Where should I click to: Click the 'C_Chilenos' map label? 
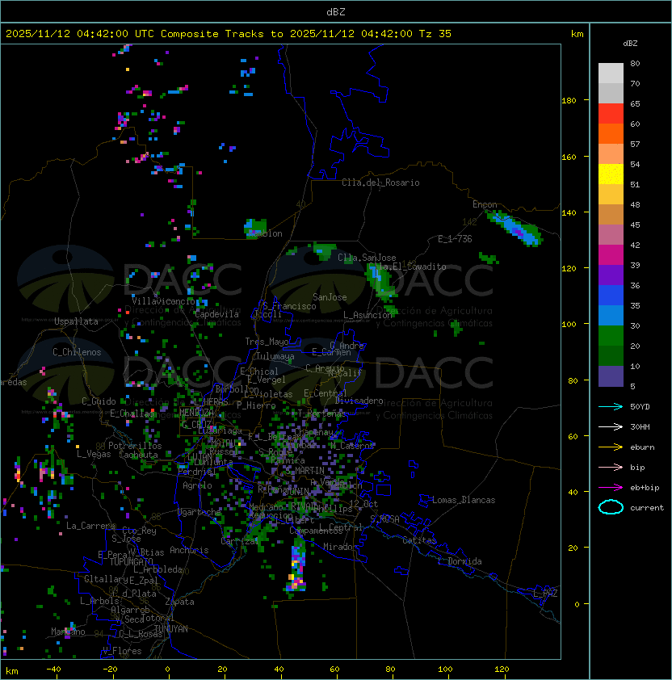click(77, 352)
